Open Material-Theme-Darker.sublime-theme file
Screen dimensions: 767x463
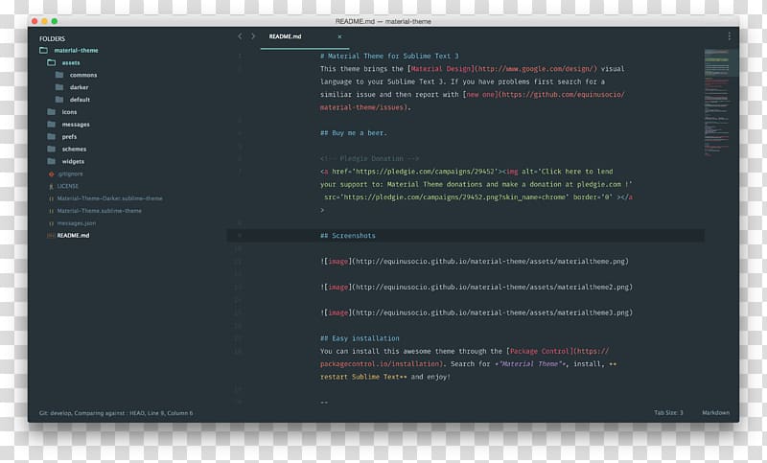[x=109, y=198]
